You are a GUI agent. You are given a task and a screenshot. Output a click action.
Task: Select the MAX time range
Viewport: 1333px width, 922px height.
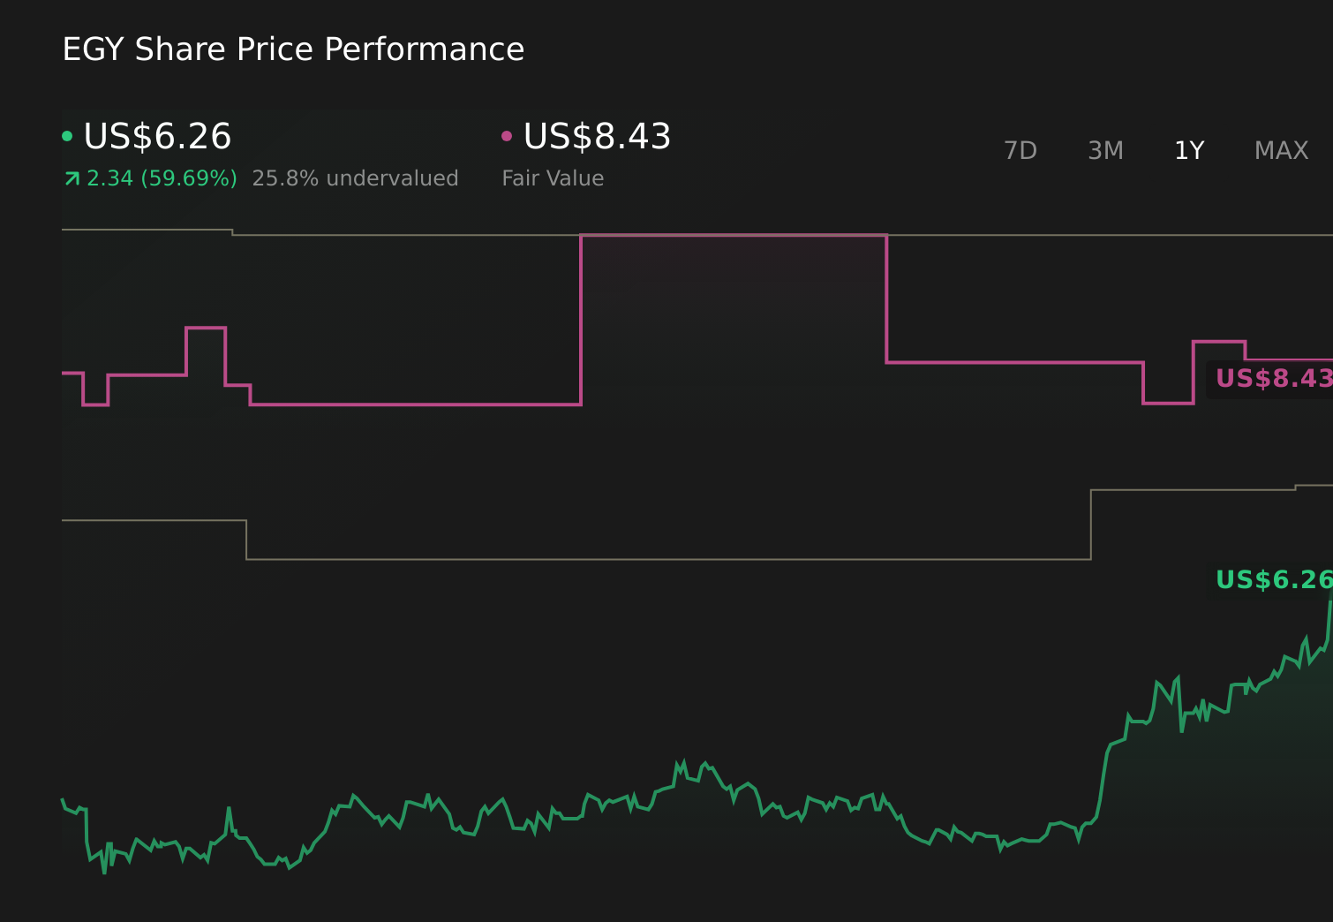pyautogui.click(x=1280, y=150)
